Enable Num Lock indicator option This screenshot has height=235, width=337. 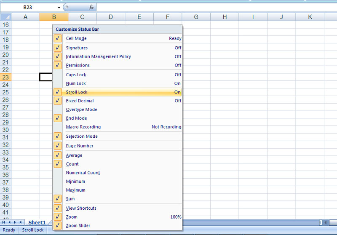(x=118, y=83)
